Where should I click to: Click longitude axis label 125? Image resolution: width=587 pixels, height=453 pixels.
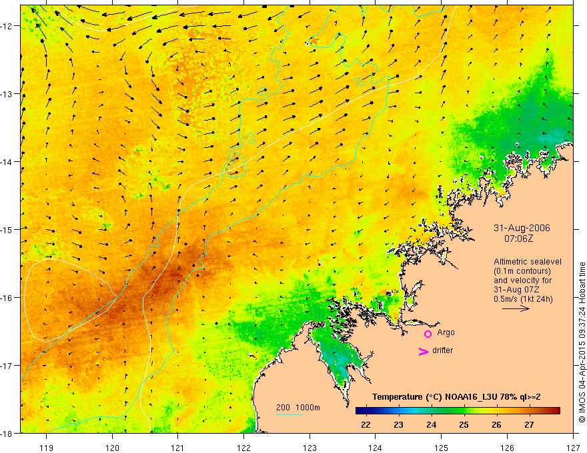point(442,448)
